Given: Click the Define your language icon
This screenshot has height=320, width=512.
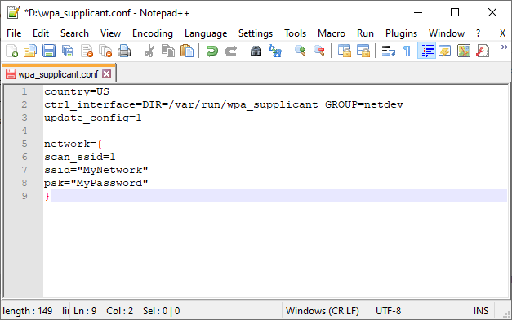Looking at the screenshot, I should tap(445, 51).
